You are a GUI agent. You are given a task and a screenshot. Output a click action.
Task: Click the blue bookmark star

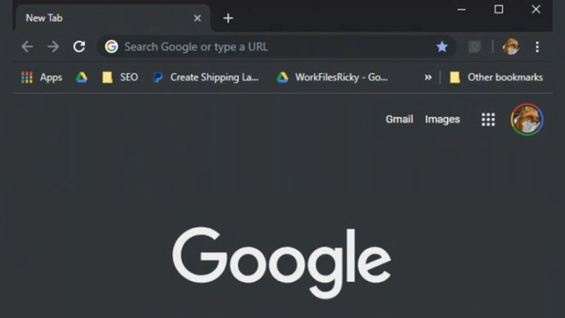442,47
